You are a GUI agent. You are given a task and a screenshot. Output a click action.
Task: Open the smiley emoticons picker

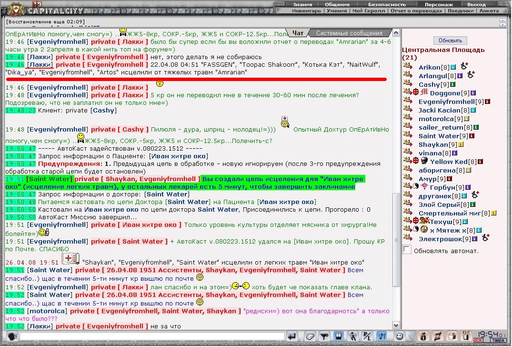[399, 336]
